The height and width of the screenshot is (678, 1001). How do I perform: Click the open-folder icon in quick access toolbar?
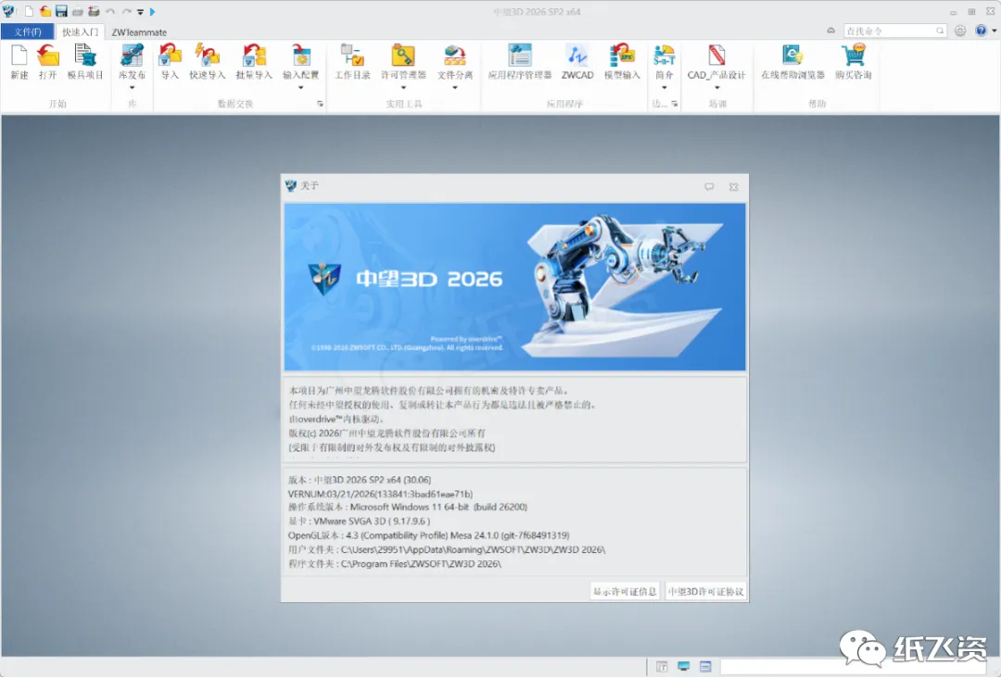coord(45,11)
